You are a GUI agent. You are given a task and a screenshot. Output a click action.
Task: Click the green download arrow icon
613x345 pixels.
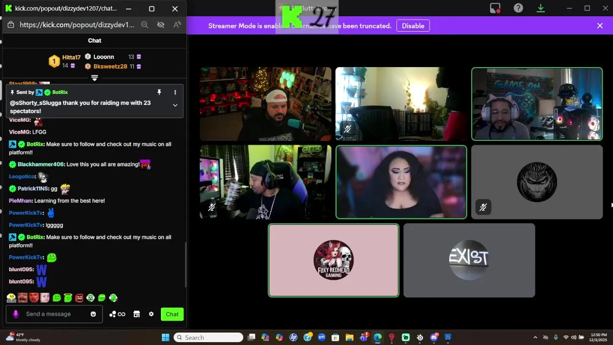(x=541, y=8)
